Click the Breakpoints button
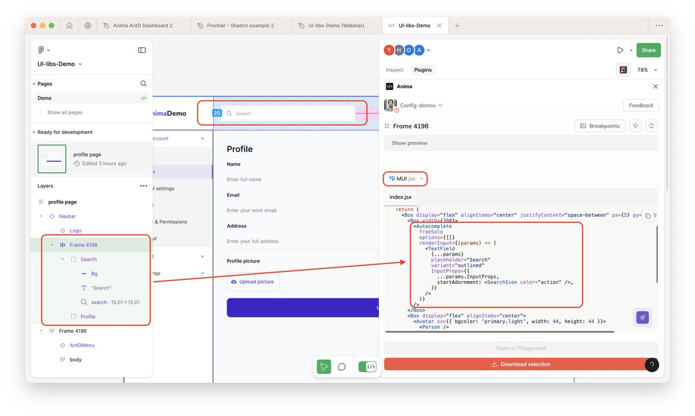Viewport: 695px width, 416px height. pyautogui.click(x=600, y=126)
